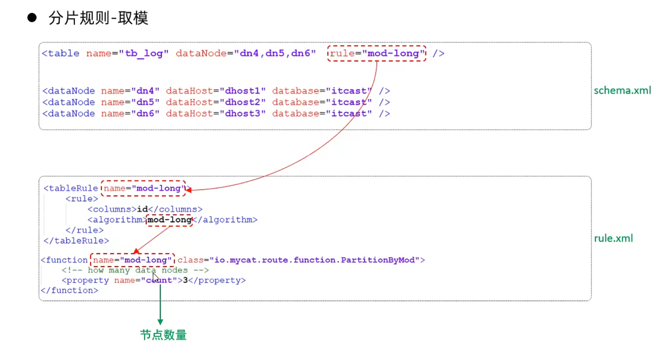This screenshot has width=663, height=354.
Task: Click class="io.mycat.route.function.PartitionByMod" text
Action: click(299, 260)
